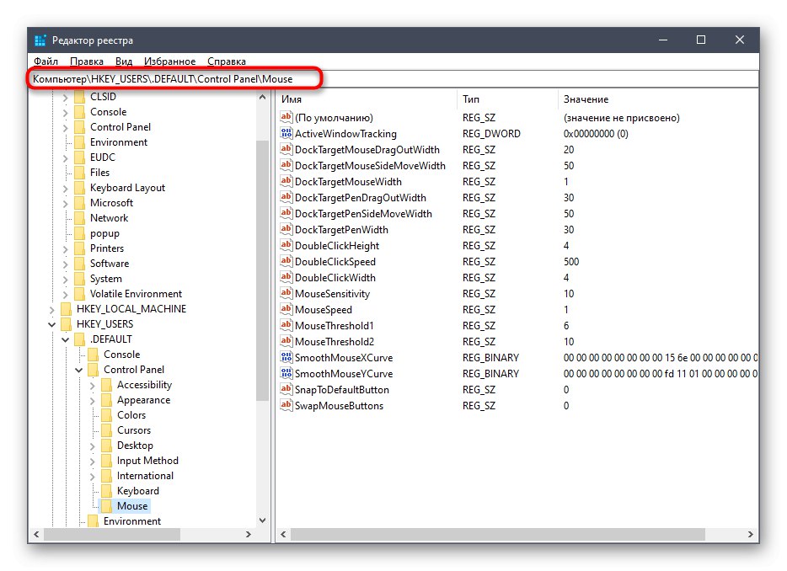
Task: Click the folder icon of CLSID key
Action: point(79,97)
